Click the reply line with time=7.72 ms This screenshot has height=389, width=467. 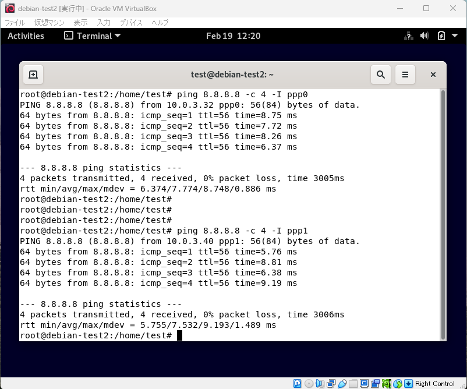(158, 126)
